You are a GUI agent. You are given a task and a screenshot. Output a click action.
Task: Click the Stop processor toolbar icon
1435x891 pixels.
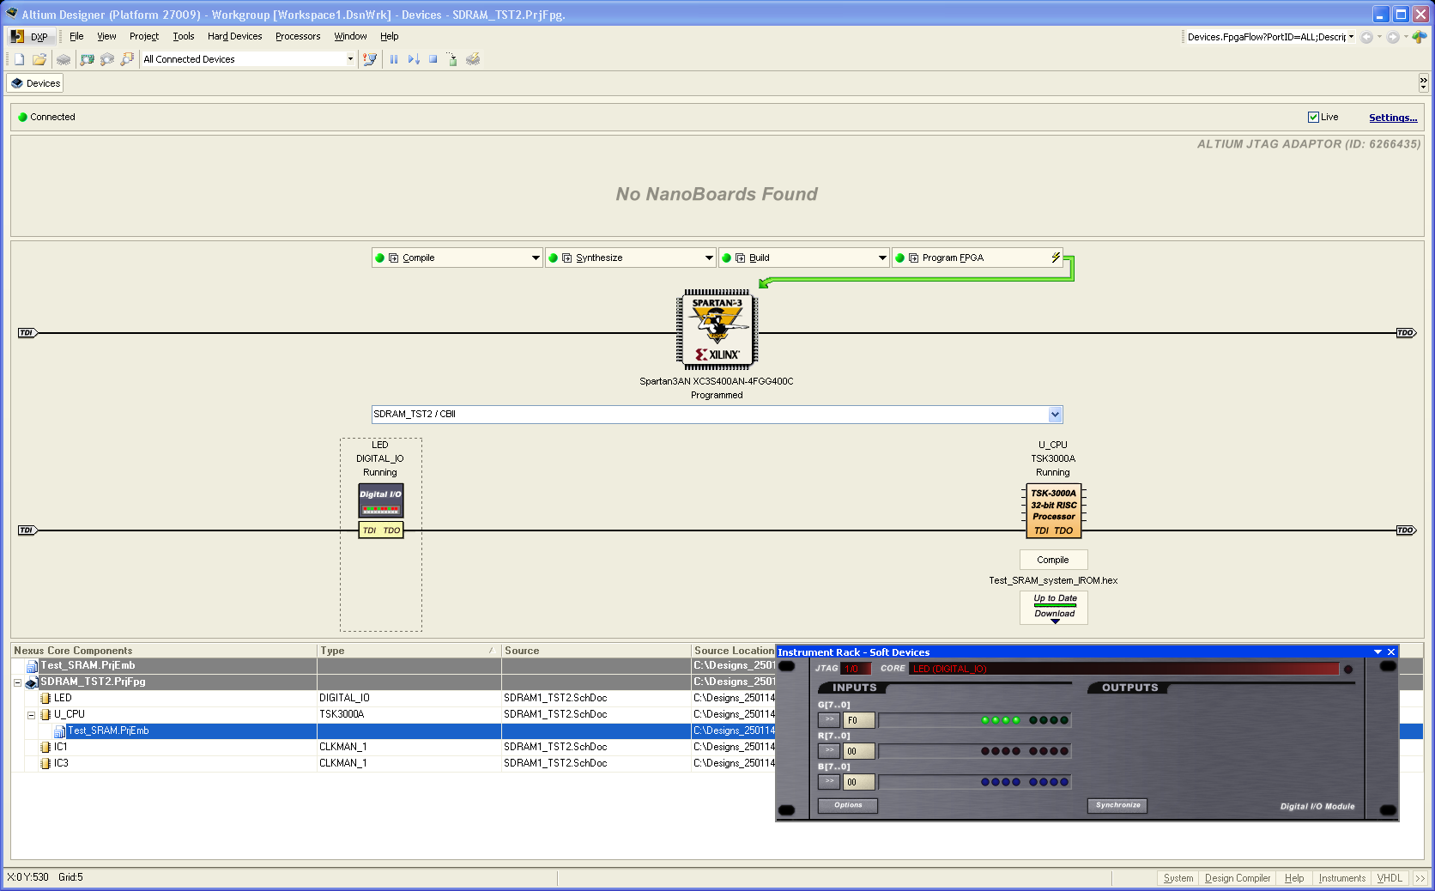click(x=433, y=59)
